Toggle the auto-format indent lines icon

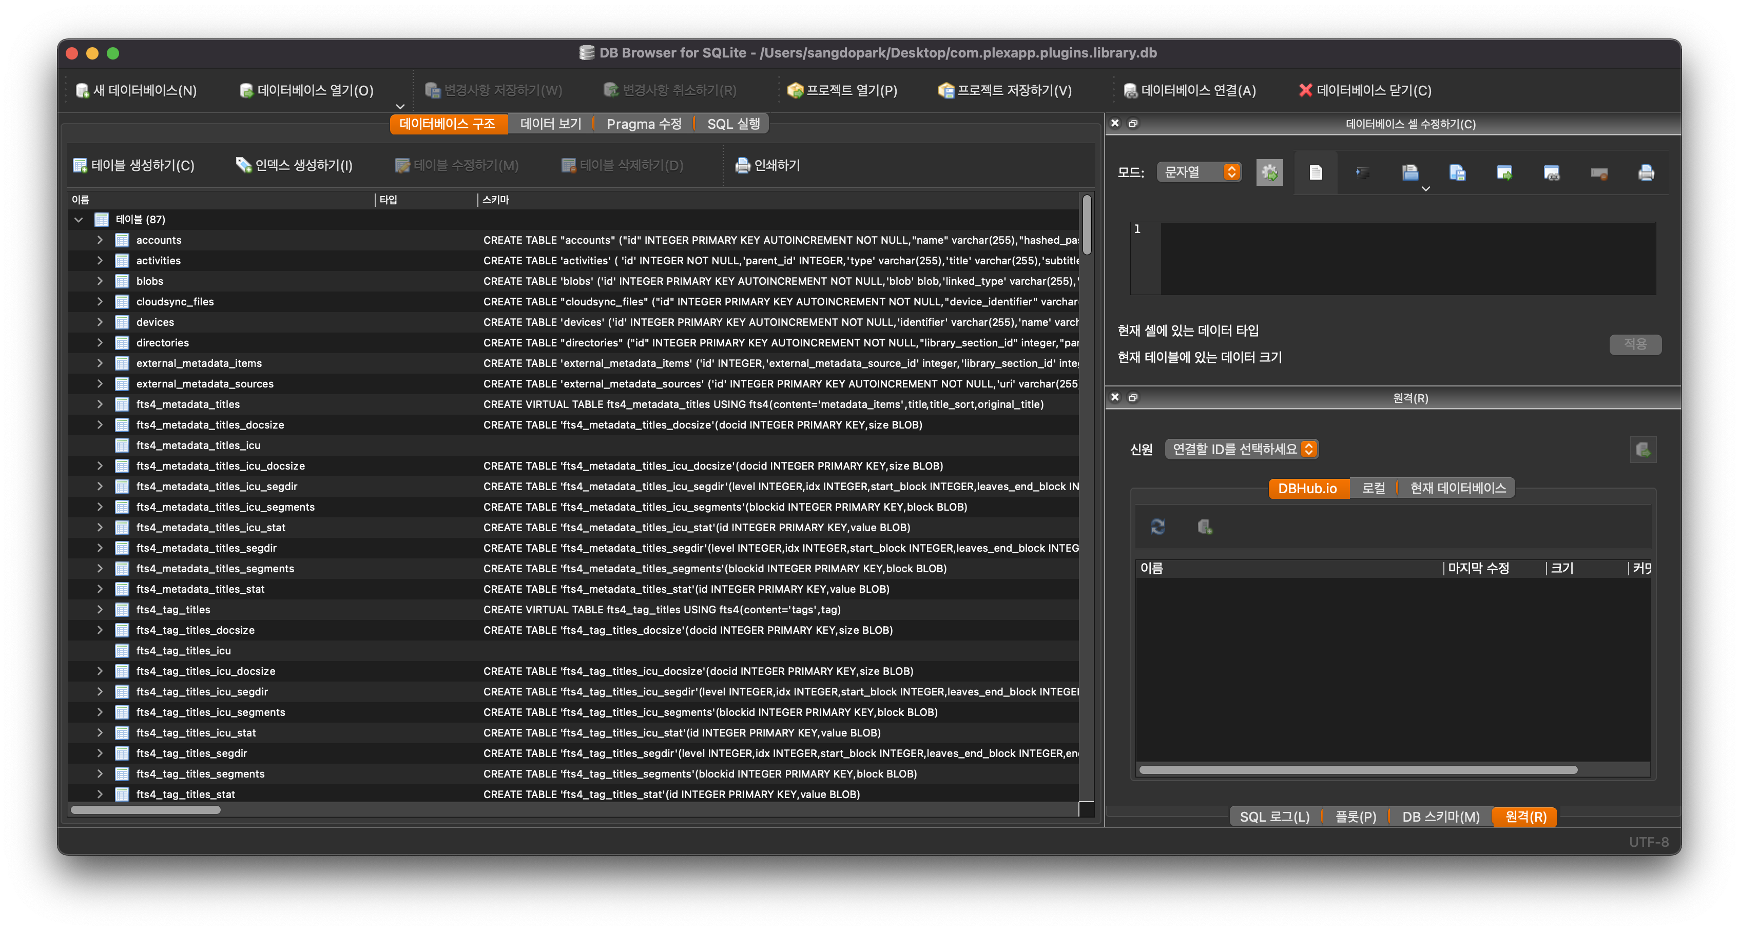tap(1363, 172)
